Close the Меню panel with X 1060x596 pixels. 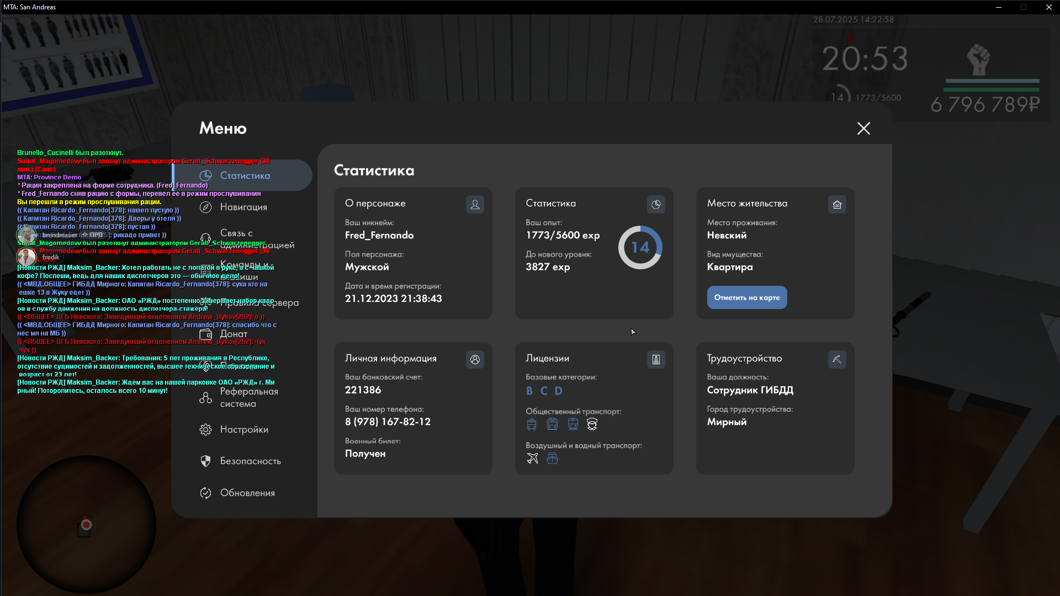[863, 129]
